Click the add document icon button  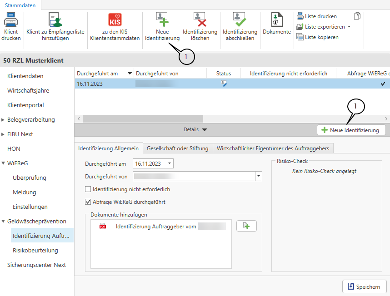point(246,226)
